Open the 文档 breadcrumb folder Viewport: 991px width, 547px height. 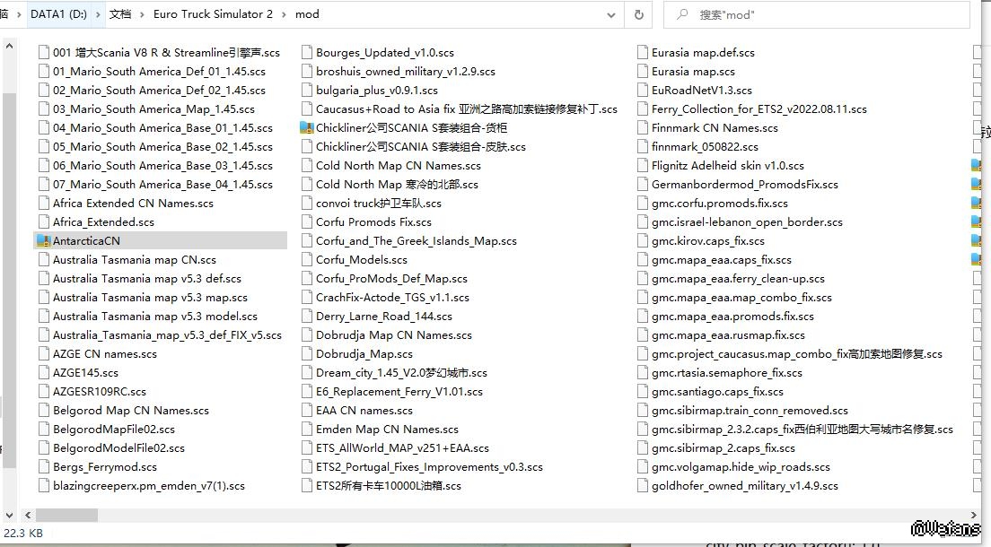pos(119,14)
